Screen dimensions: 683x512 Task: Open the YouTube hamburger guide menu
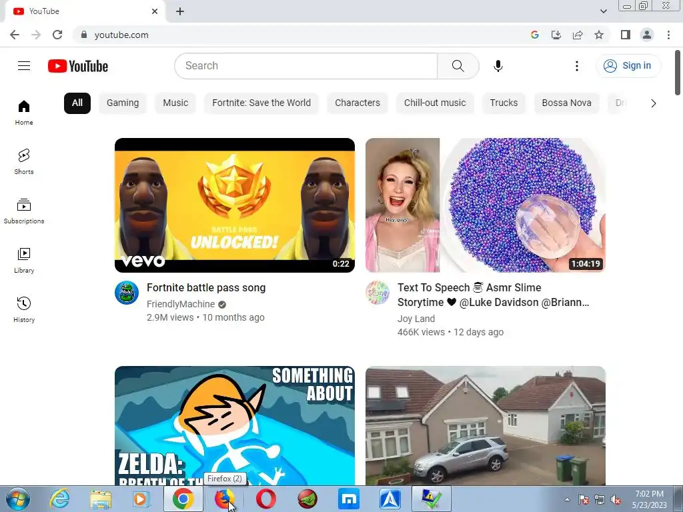(x=24, y=66)
